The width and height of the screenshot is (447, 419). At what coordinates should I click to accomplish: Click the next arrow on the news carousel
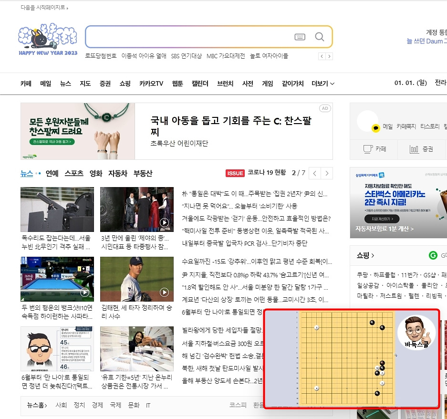click(327, 173)
